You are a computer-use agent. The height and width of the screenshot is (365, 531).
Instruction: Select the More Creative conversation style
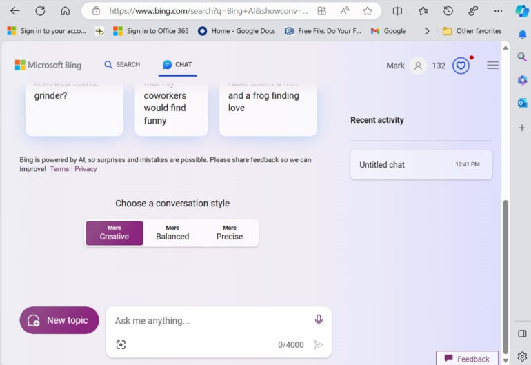114,233
